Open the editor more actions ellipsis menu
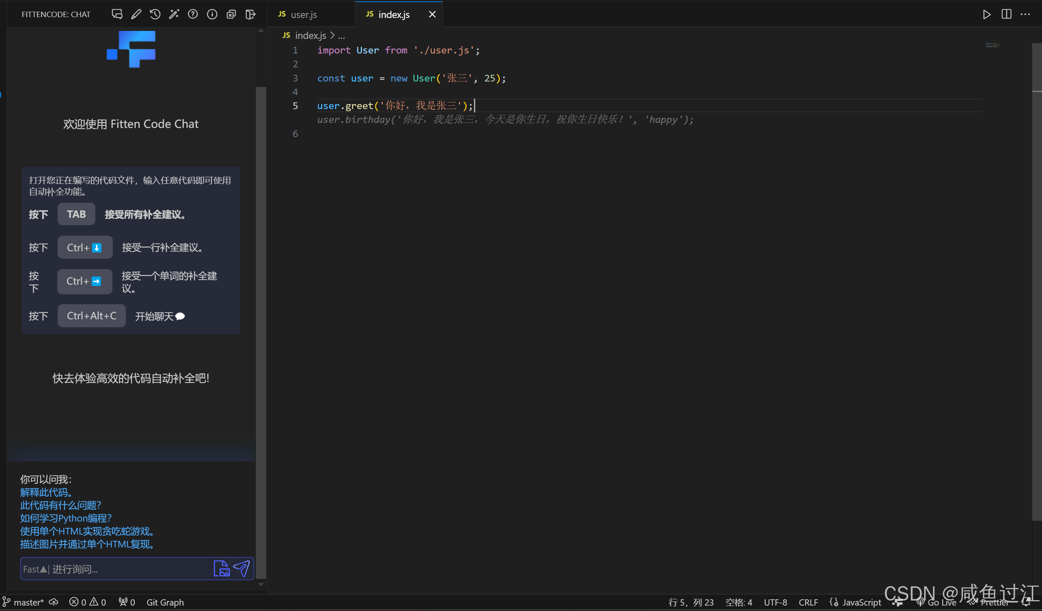1042x611 pixels. 1025,15
